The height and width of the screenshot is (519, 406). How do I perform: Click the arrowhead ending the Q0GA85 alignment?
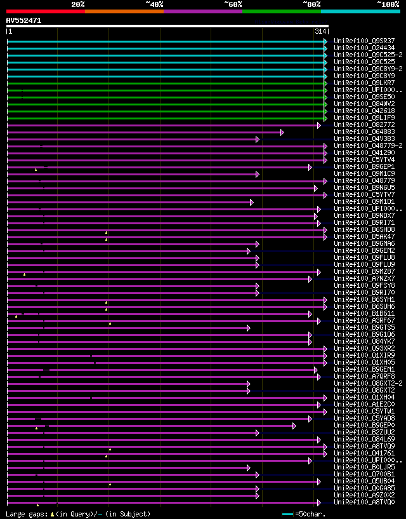coord(257,489)
